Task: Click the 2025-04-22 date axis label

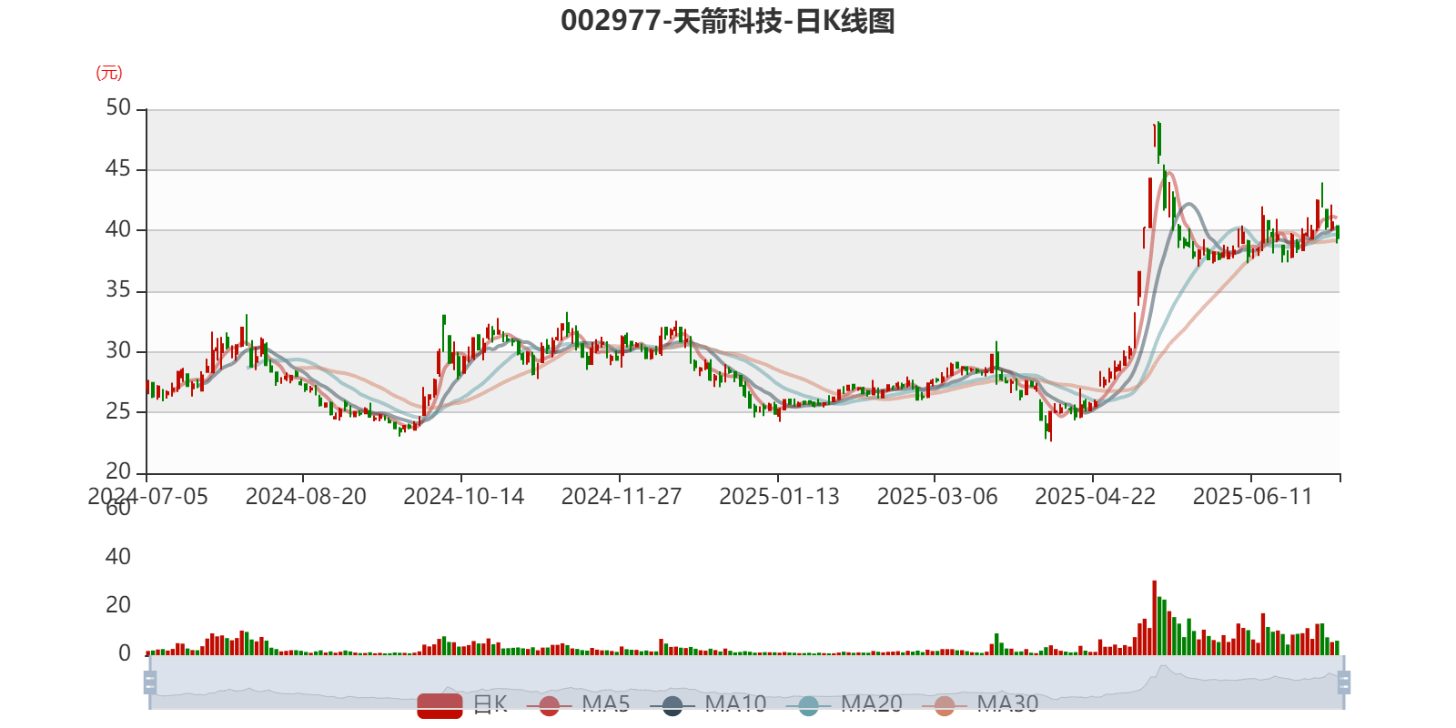Action: (1096, 497)
